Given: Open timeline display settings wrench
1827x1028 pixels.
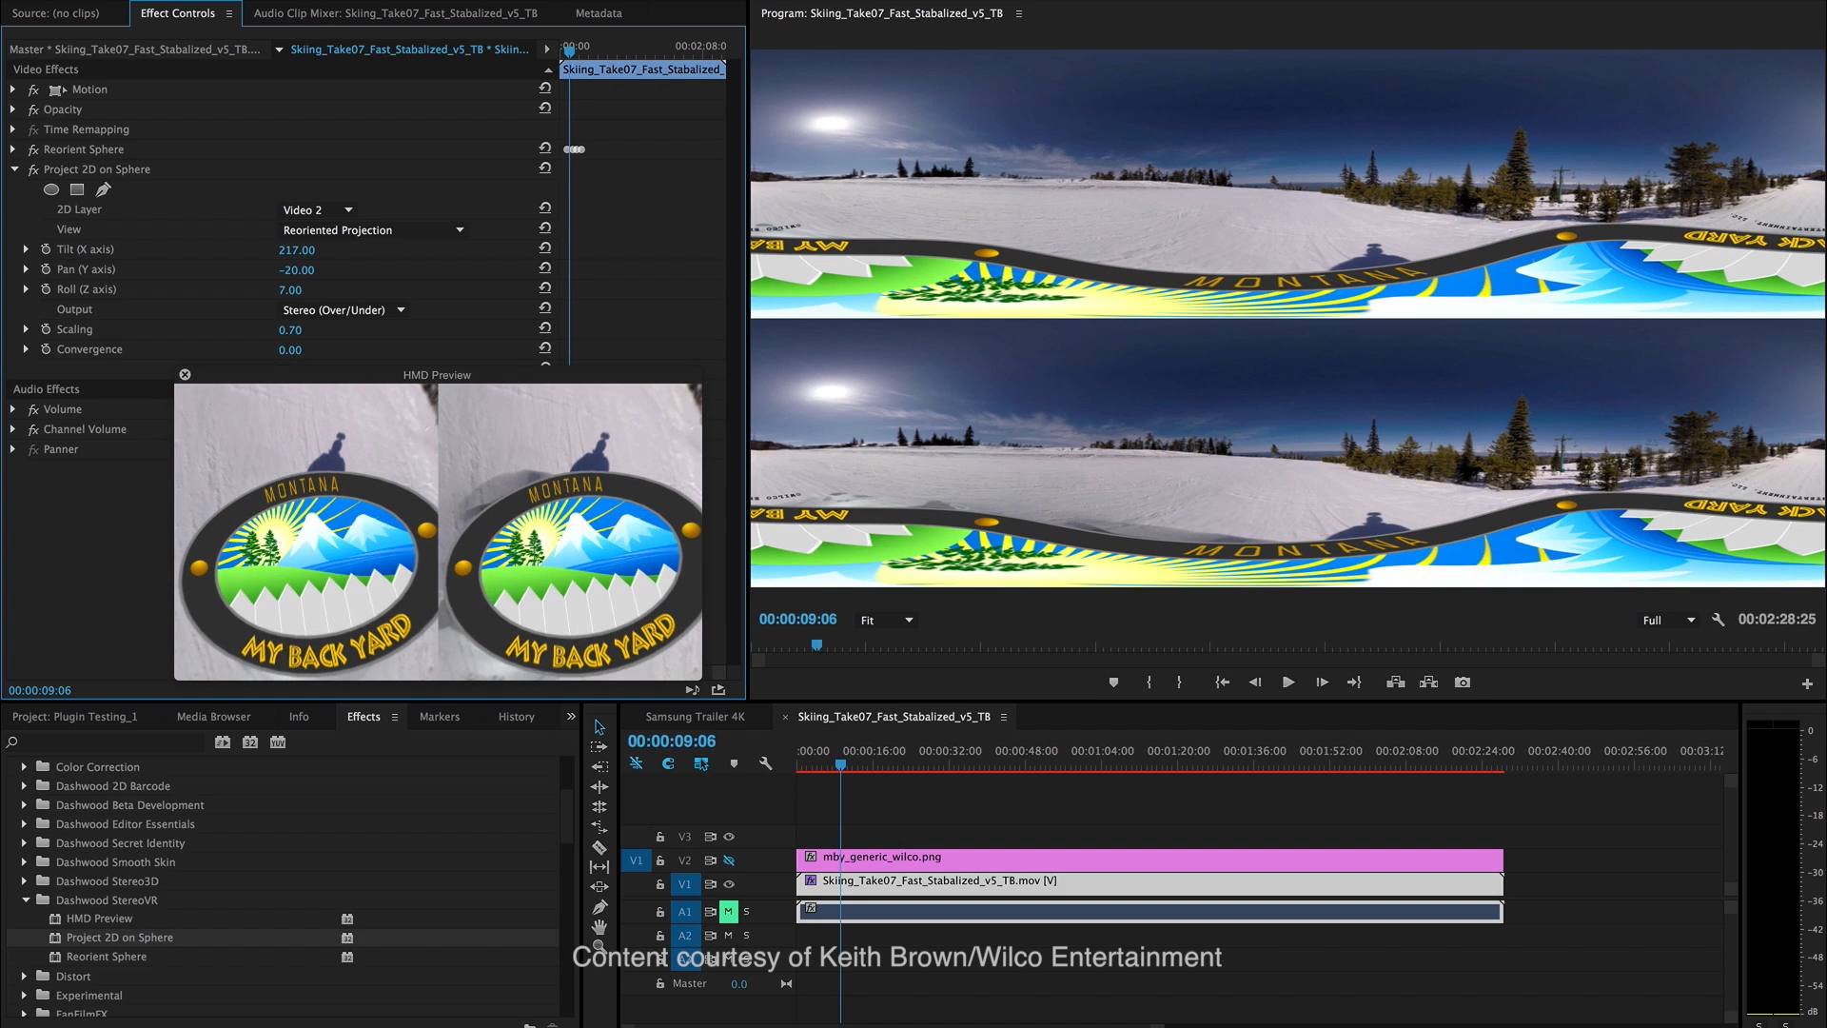Looking at the screenshot, I should [765, 763].
